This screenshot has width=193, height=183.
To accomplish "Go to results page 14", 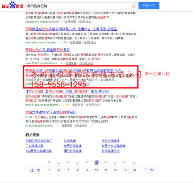I will (134, 170).
